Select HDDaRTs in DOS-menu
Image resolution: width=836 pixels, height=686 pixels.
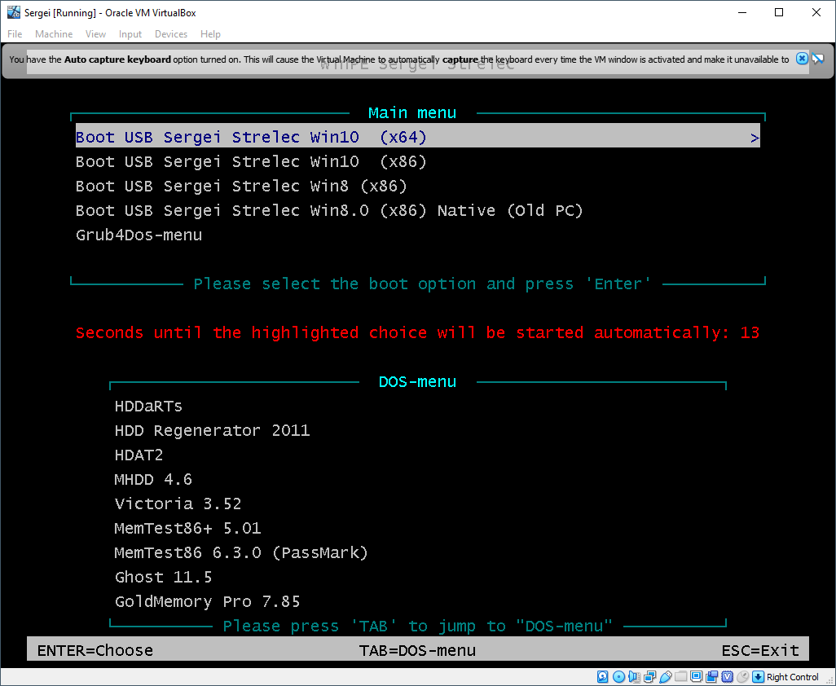click(148, 407)
